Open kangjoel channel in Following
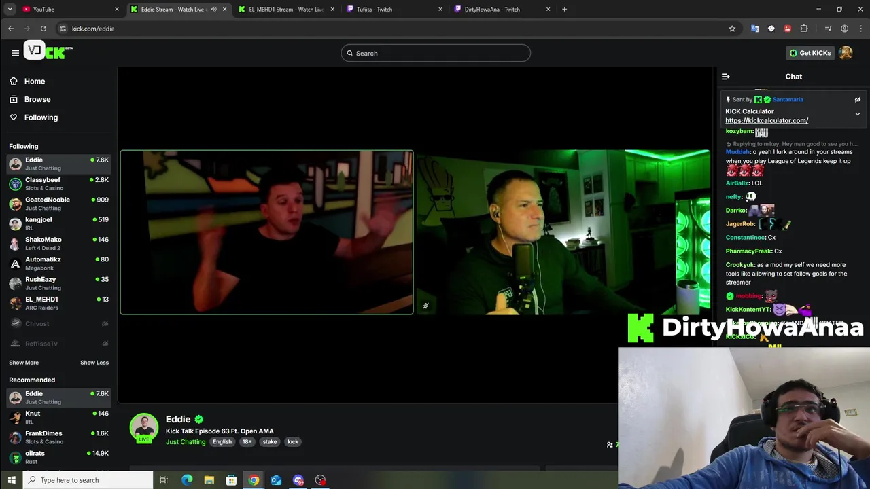The image size is (870, 489). pos(59,223)
